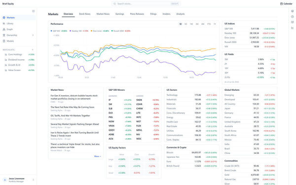Open the bar chart icon in right rail

(x=293, y=28)
